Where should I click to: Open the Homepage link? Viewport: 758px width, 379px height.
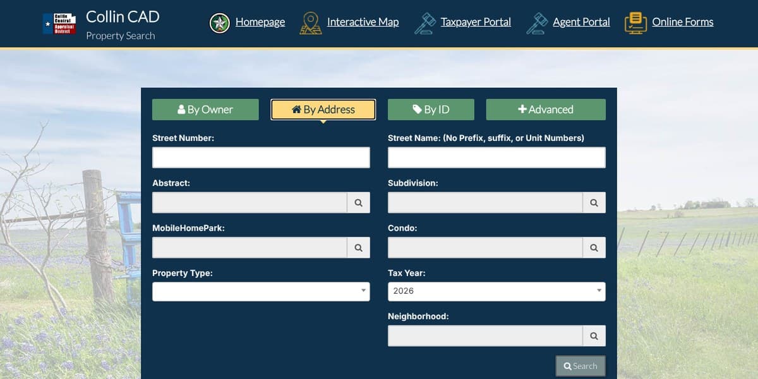(x=260, y=22)
